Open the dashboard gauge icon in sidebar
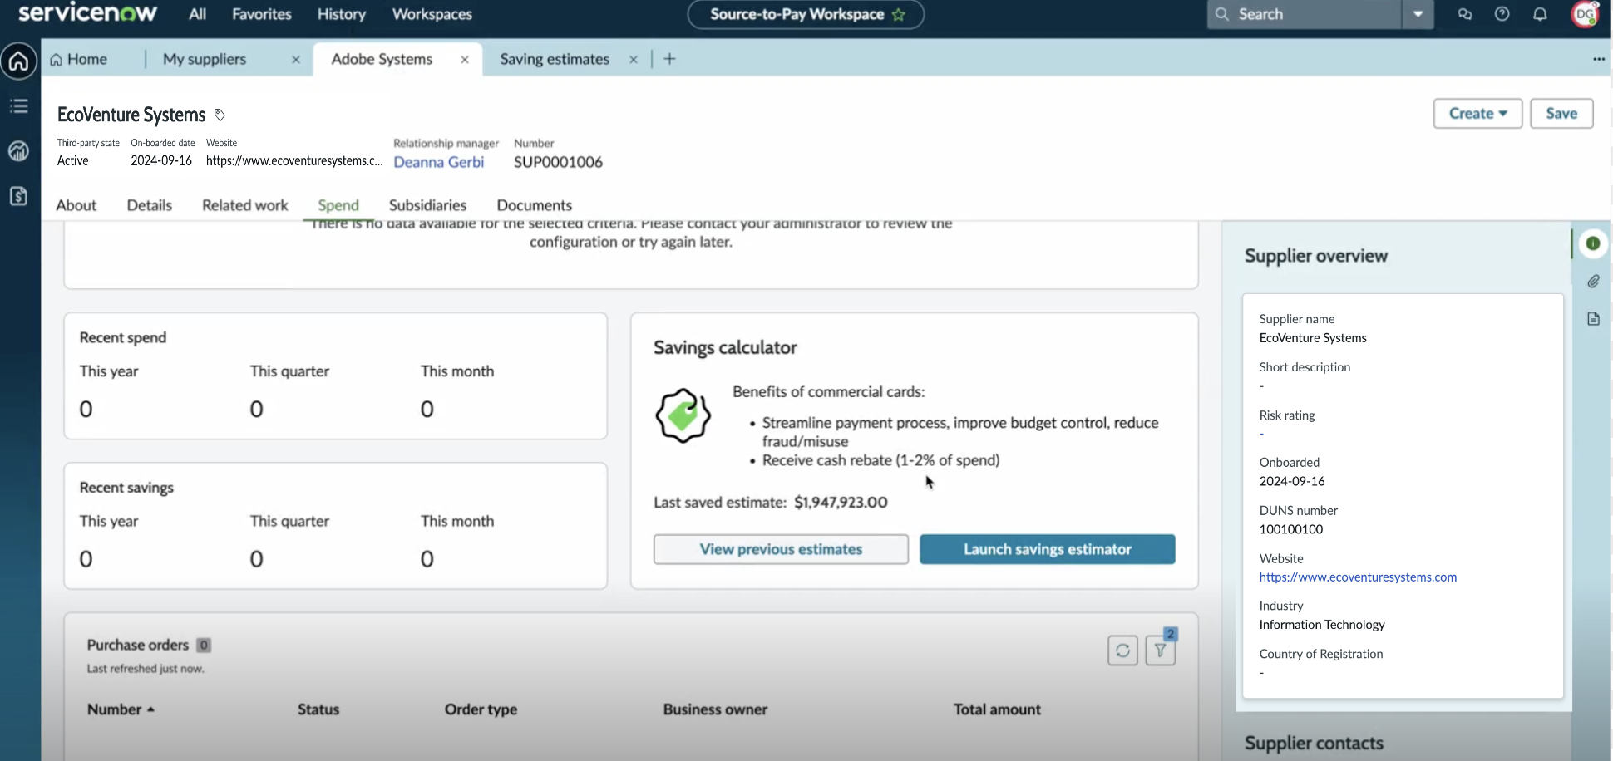The height and width of the screenshot is (761, 1613). point(19,151)
